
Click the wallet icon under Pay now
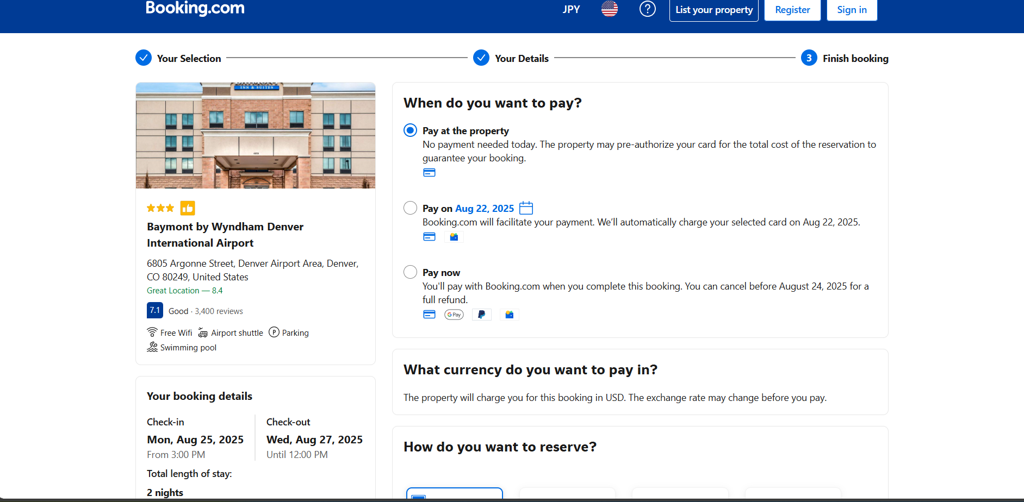509,315
